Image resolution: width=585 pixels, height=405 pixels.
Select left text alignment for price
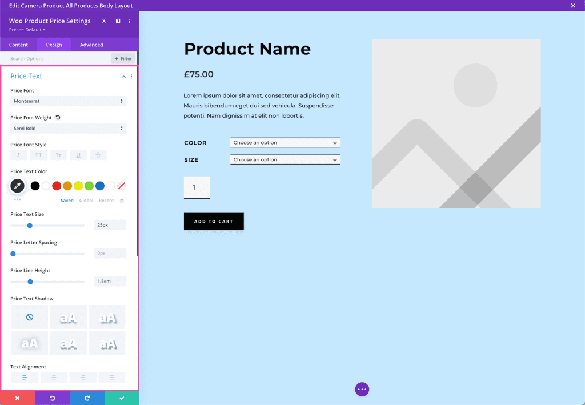point(25,377)
